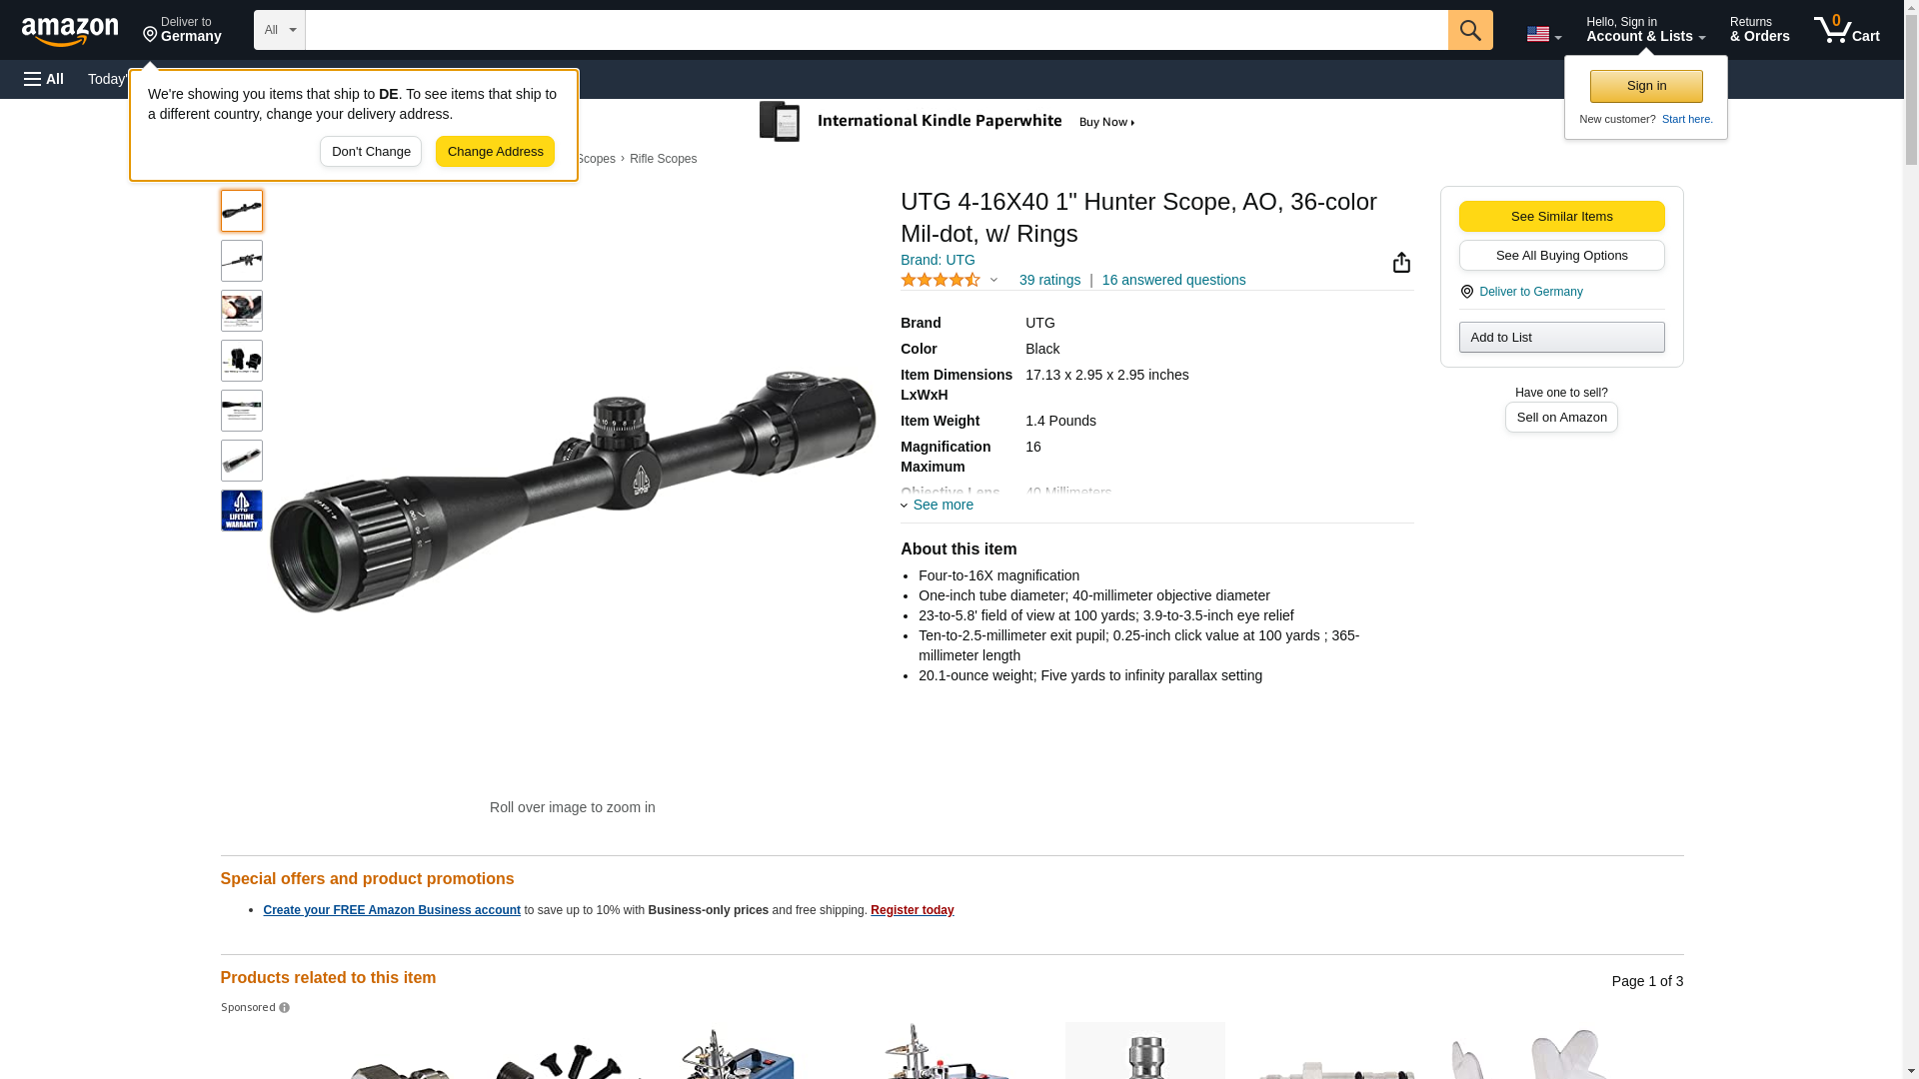Click Don't Change button
1919x1079 pixels.
tap(371, 152)
